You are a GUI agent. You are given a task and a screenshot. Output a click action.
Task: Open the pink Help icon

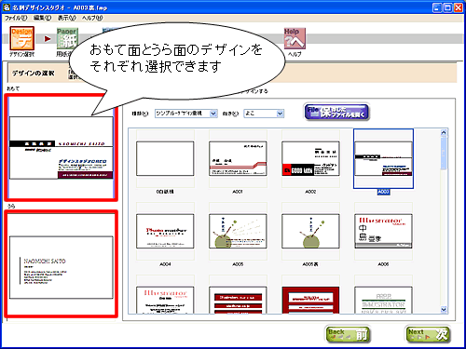coord(295,38)
